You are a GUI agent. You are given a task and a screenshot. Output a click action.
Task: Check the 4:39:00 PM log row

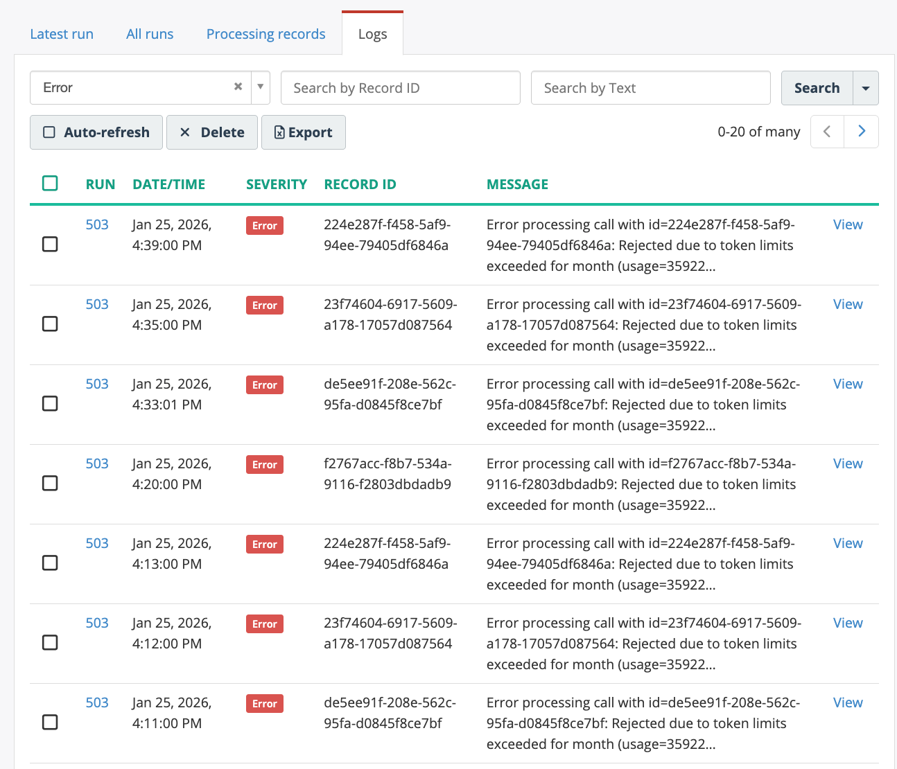coord(50,245)
